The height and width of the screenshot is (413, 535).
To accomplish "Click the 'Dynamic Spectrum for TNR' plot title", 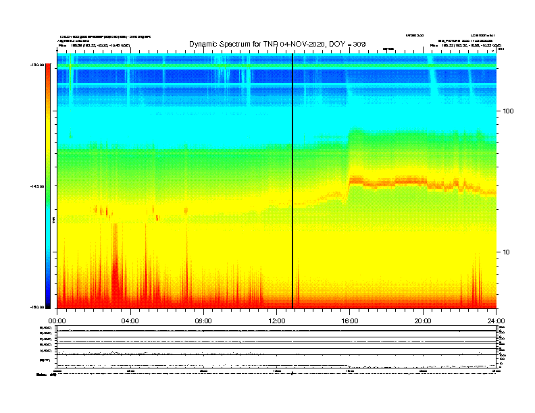I will click(278, 44).
